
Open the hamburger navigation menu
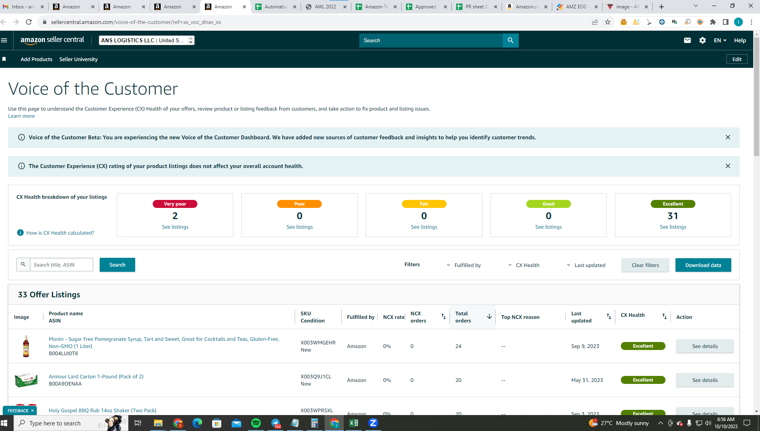pyautogui.click(x=4, y=40)
